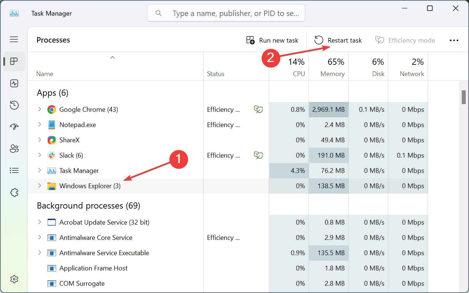The height and width of the screenshot is (293, 469).
Task: Click the search box for processes
Action: click(226, 13)
